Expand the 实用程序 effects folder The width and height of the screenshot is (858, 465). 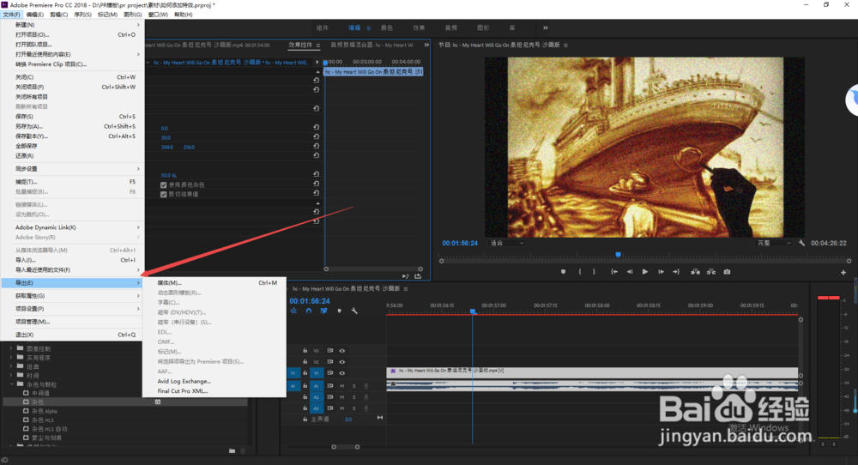[x=11, y=357]
